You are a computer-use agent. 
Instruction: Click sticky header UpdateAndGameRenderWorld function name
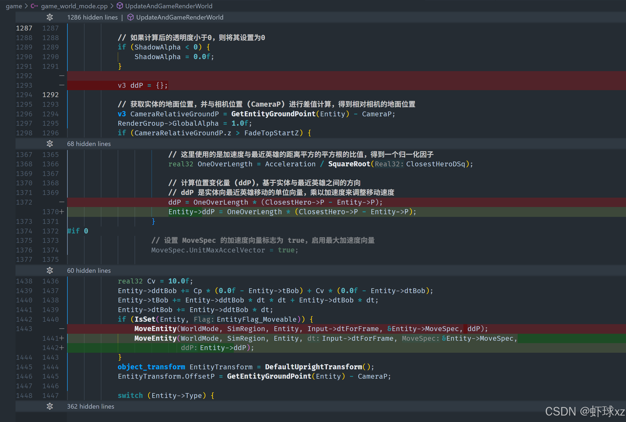click(x=180, y=17)
